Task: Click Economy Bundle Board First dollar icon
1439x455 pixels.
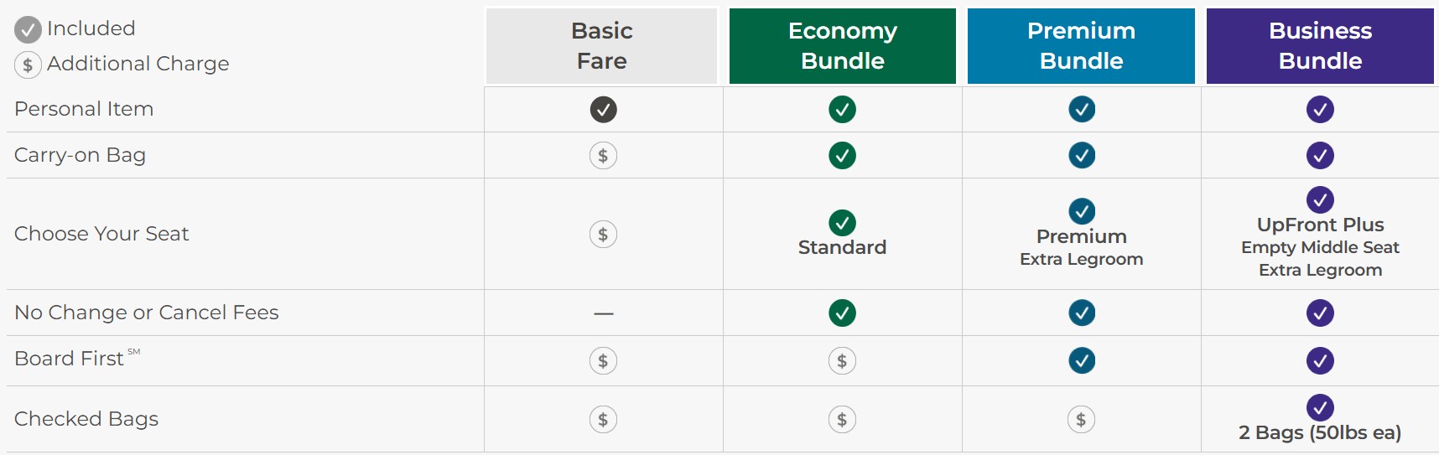Action: pyautogui.click(x=842, y=361)
